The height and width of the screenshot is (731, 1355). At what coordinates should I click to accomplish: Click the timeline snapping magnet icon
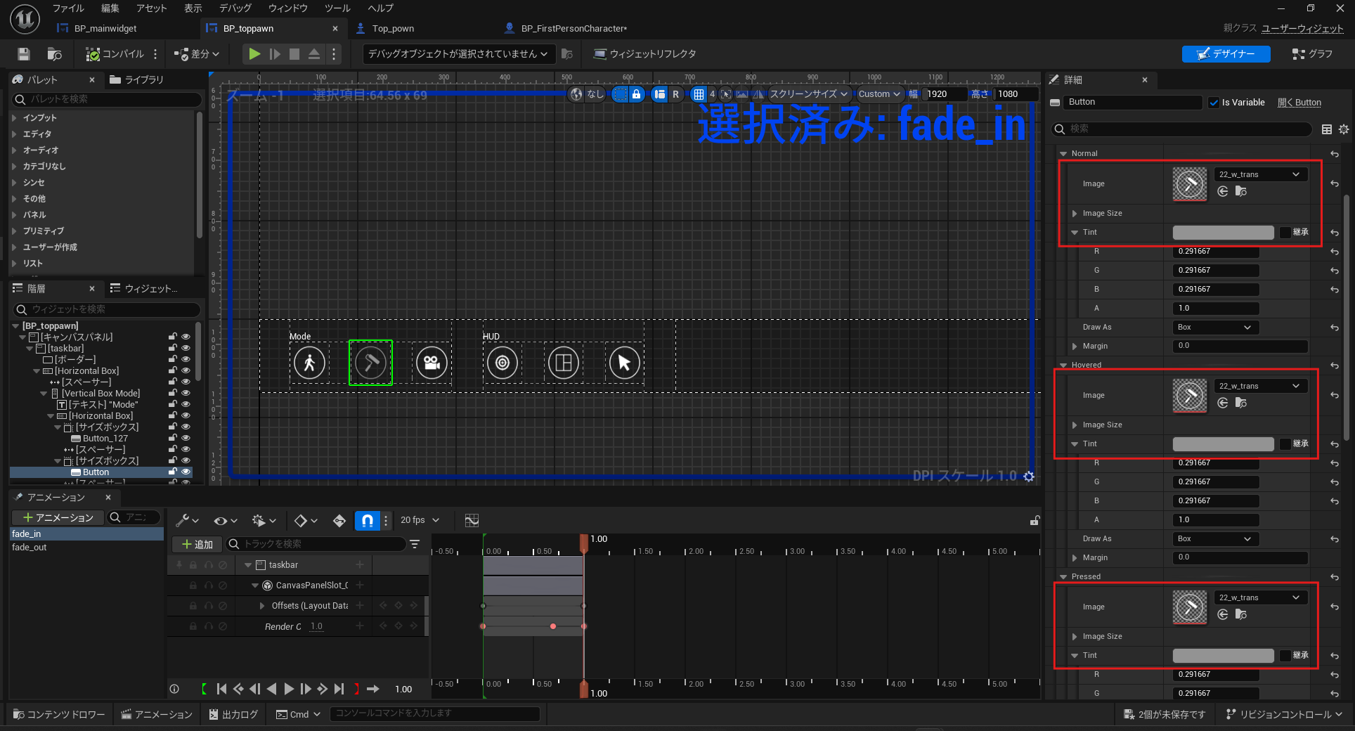point(367,520)
